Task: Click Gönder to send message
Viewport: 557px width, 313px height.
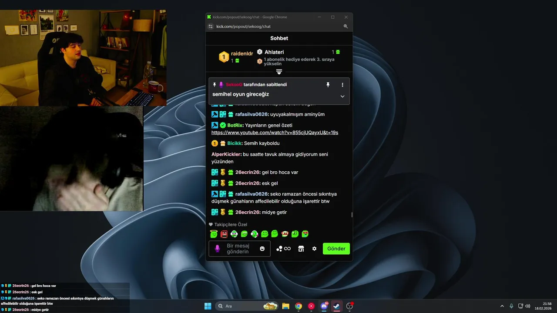Action: tap(336, 249)
